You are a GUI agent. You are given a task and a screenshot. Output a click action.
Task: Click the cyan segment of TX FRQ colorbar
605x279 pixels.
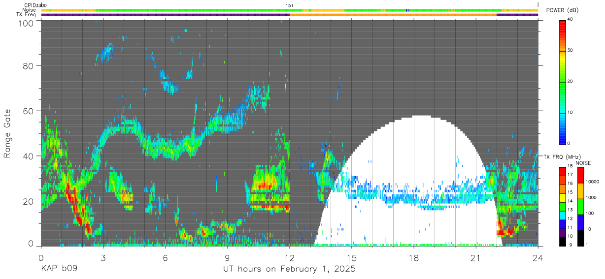coord(562,216)
